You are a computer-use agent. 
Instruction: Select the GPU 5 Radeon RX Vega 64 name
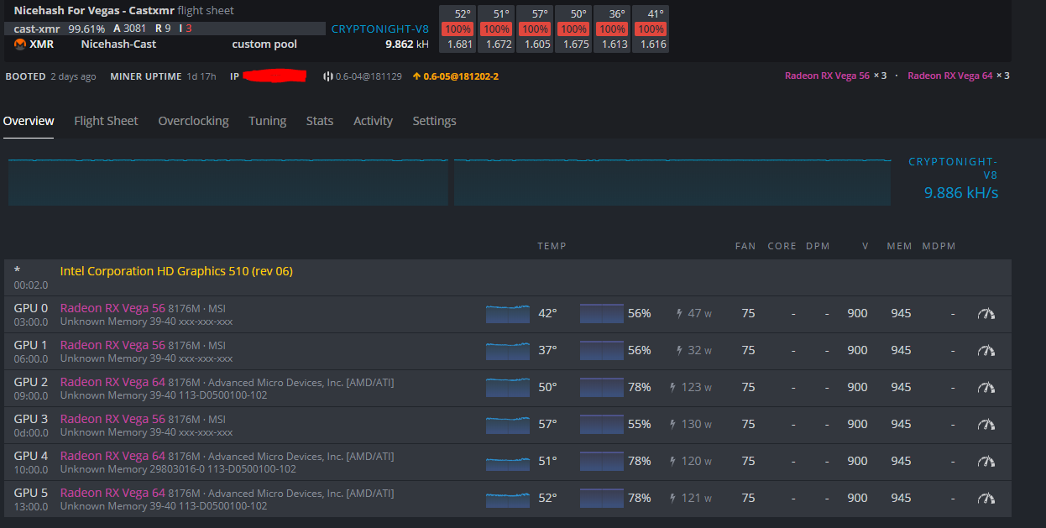pyautogui.click(x=112, y=493)
